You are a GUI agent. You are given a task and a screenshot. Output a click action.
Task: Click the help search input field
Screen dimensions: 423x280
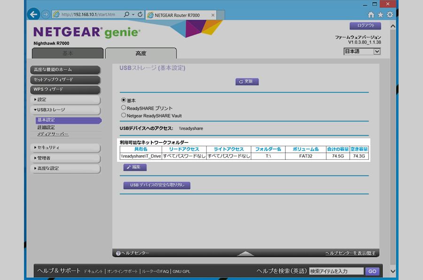(x=336, y=271)
